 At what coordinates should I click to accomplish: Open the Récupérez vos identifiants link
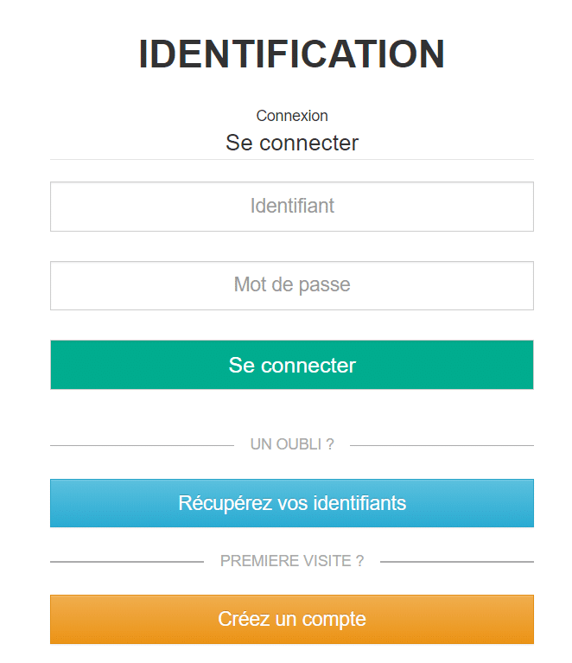pos(292,503)
